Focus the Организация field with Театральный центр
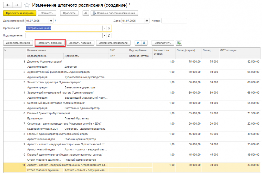The width and height of the screenshot is (262, 173). point(64,28)
